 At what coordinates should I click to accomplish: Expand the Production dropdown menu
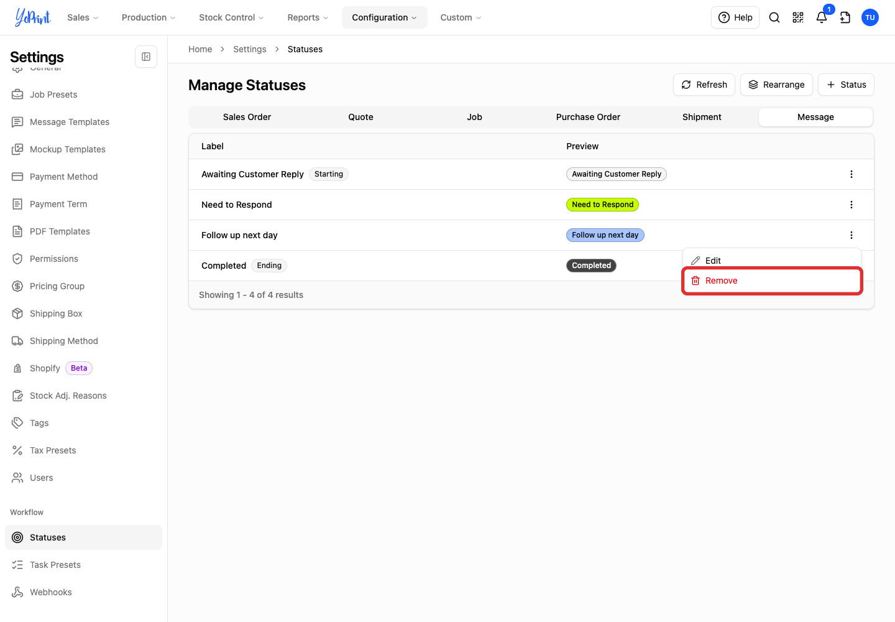(x=149, y=17)
